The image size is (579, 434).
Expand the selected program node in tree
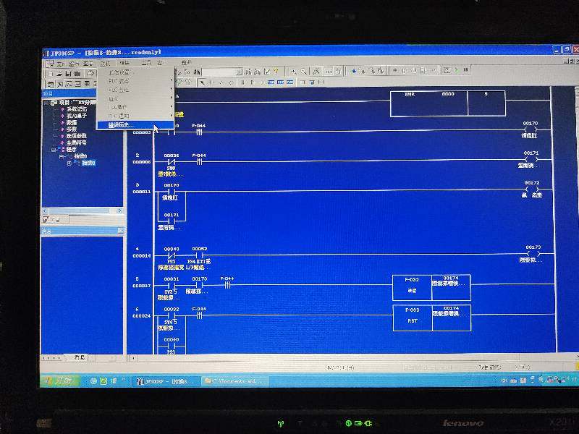(69, 163)
